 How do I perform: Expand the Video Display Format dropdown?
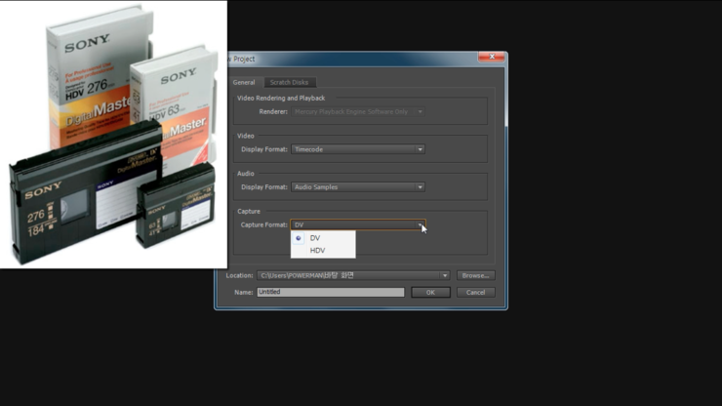[x=358, y=149]
